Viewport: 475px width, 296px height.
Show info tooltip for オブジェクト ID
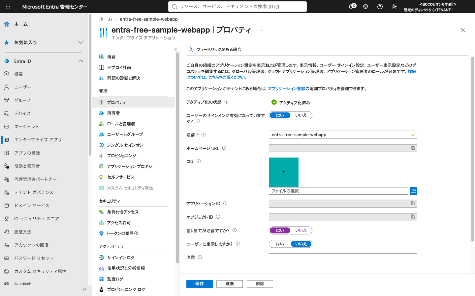pos(218,217)
